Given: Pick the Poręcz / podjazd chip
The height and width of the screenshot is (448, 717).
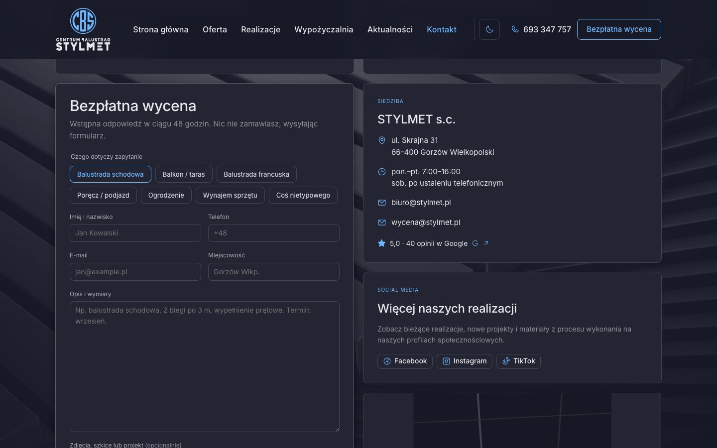Looking at the screenshot, I should pyautogui.click(x=103, y=195).
